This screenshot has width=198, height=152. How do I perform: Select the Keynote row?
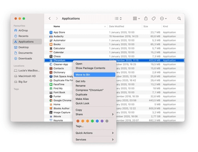(114, 120)
